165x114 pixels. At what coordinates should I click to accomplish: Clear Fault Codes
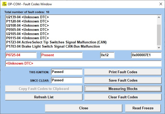(123, 97)
